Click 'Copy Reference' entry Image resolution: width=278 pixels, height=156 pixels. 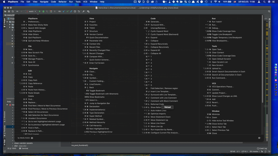point(35,83)
